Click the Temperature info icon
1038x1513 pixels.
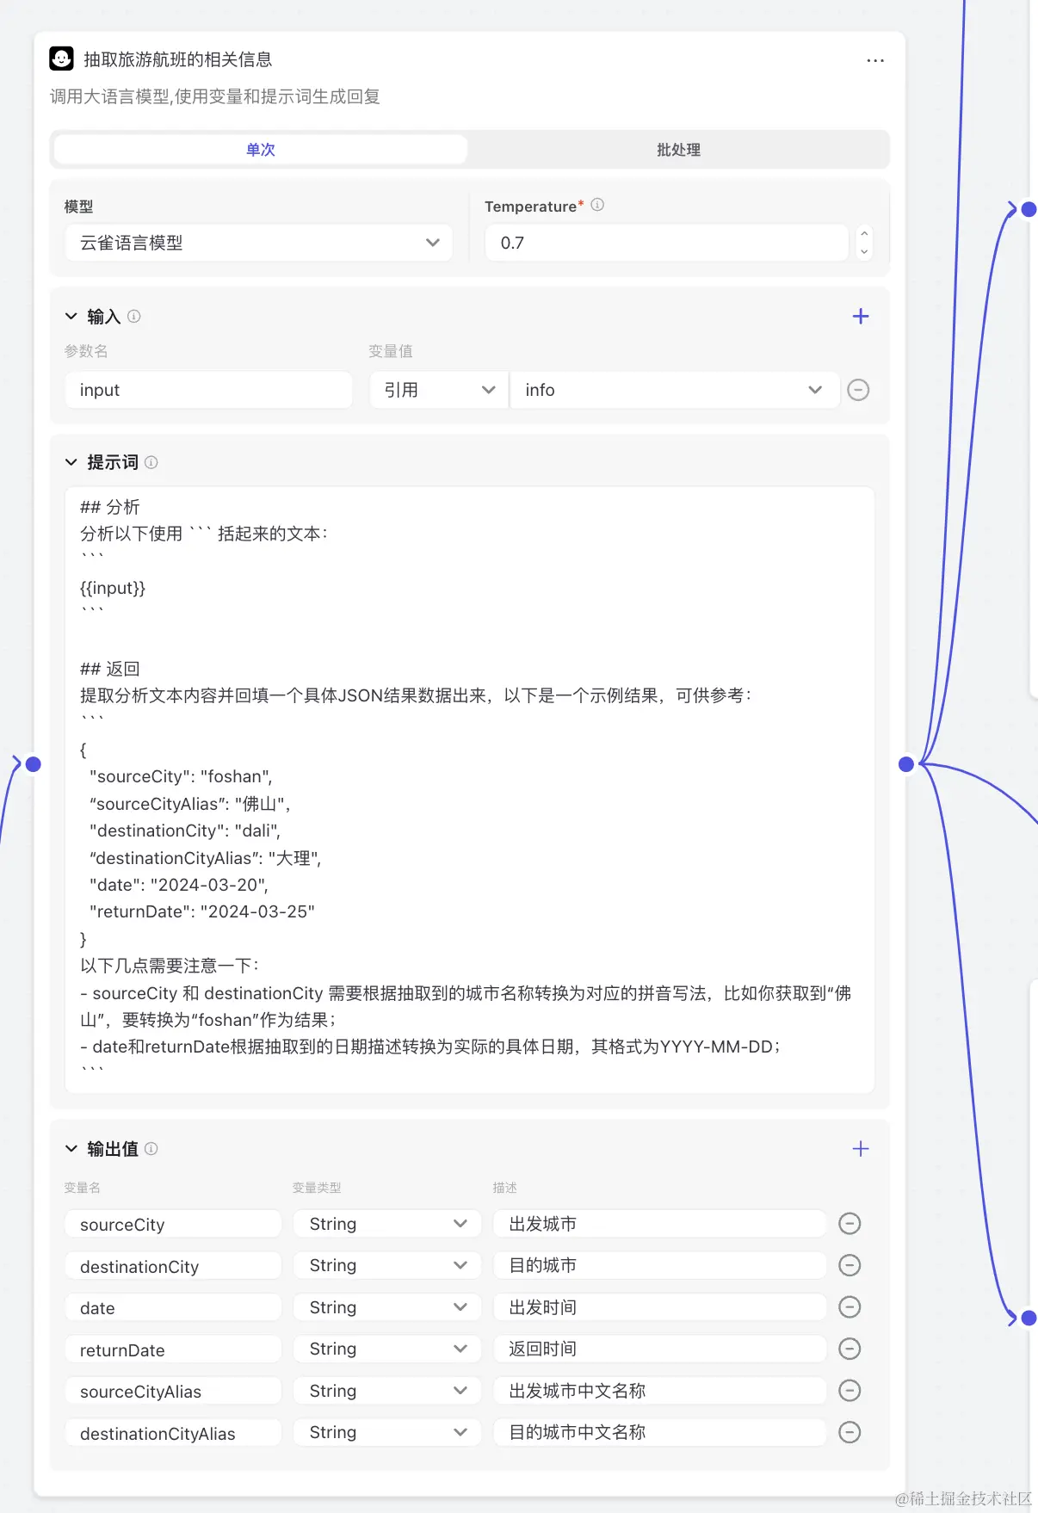[597, 205]
